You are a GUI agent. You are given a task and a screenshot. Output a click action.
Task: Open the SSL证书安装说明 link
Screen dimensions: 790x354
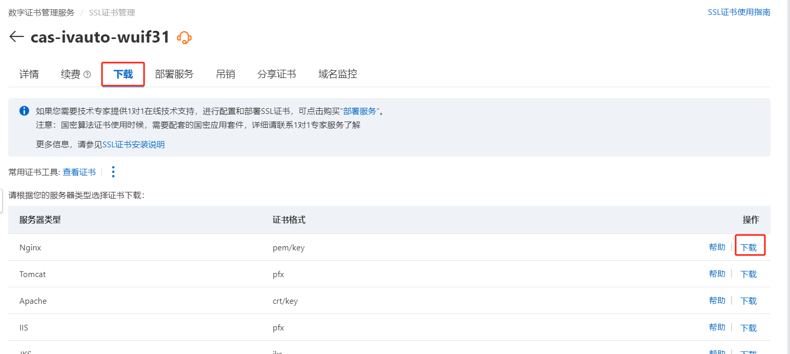134,145
